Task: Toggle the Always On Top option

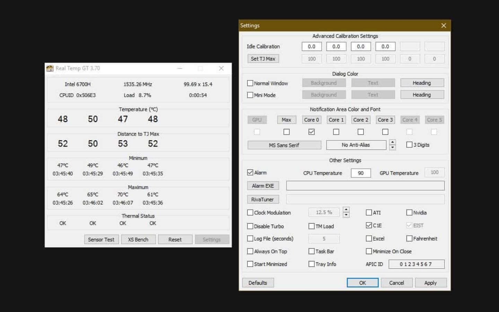Action: (250, 251)
